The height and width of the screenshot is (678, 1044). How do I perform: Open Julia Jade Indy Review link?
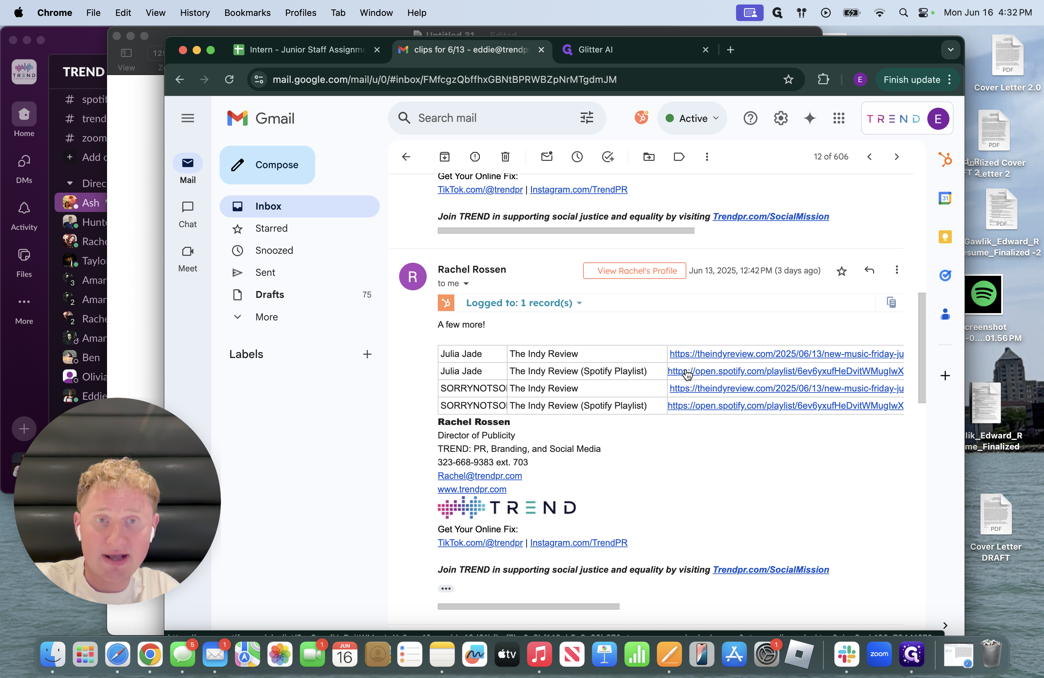tap(786, 354)
